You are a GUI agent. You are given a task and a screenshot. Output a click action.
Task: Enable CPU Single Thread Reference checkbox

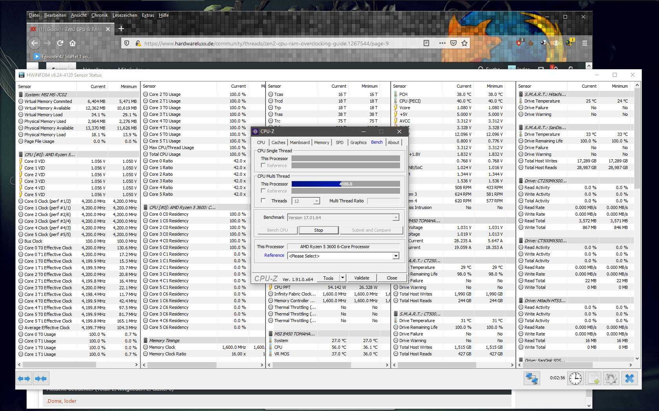[264, 166]
